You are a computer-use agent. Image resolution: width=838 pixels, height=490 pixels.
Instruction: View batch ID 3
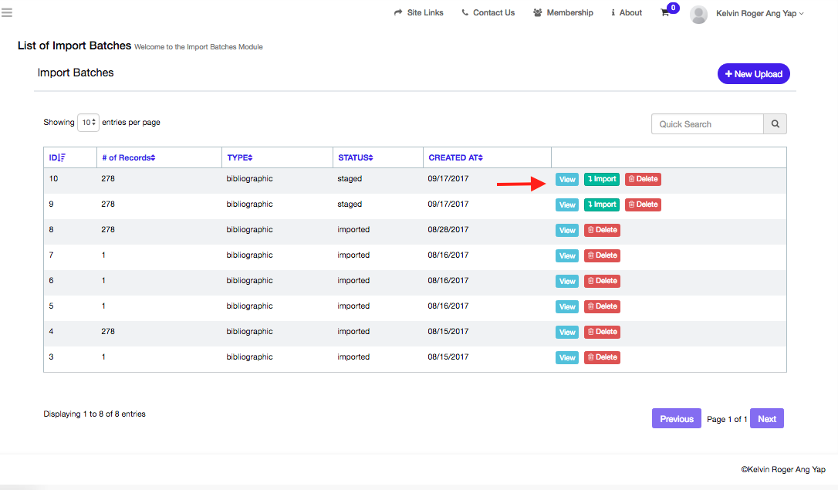pyautogui.click(x=566, y=358)
